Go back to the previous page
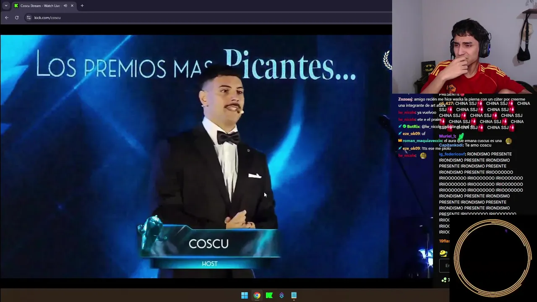Image resolution: width=537 pixels, height=302 pixels. pos(7,18)
